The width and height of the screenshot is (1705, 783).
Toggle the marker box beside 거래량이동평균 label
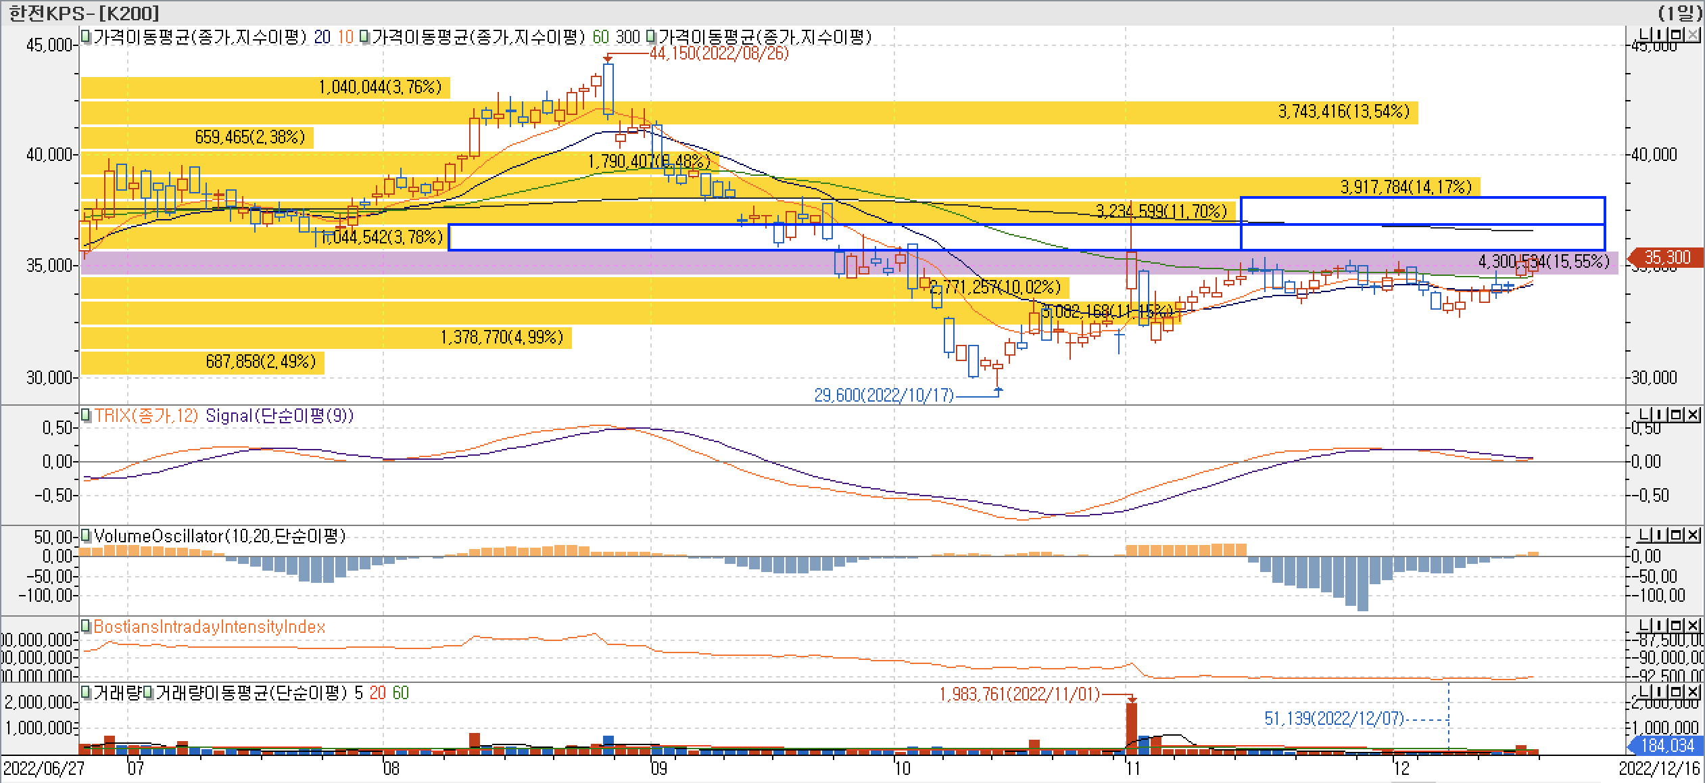148,692
